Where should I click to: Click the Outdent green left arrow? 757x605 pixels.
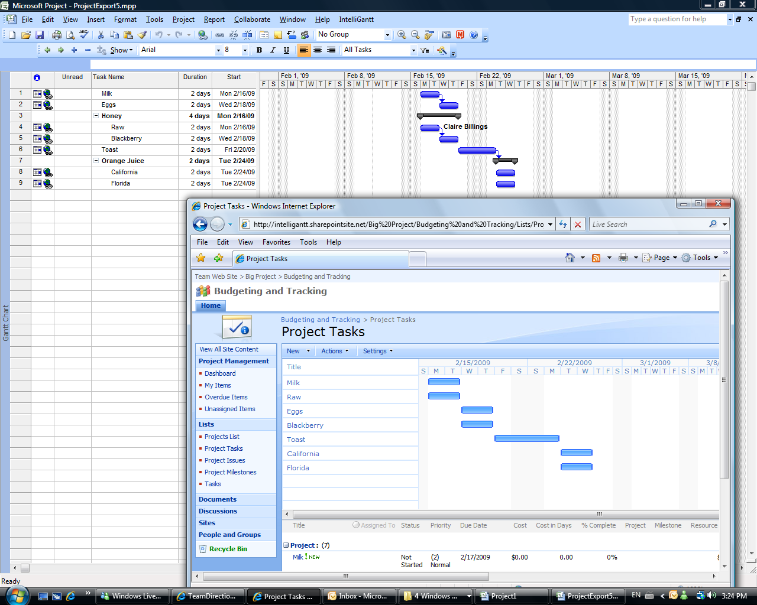coord(47,50)
